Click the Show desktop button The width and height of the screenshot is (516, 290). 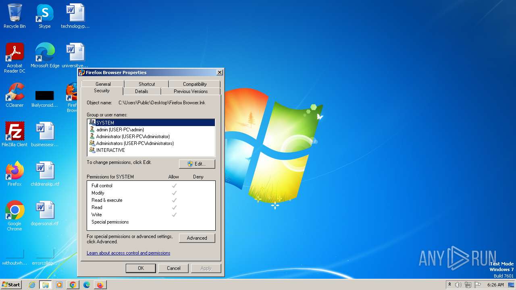(x=511, y=285)
